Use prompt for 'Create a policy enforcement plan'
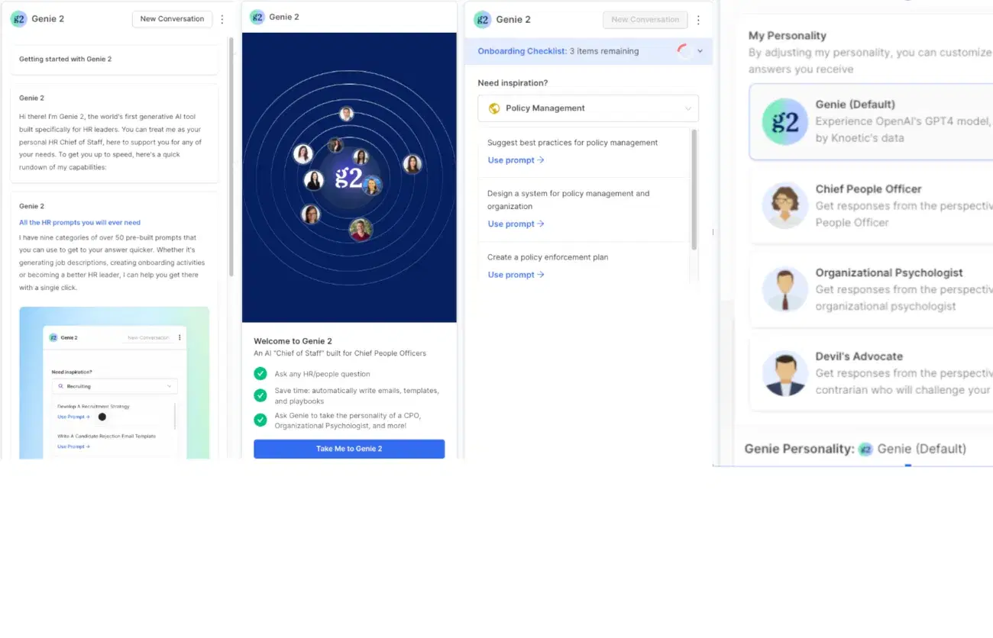993x638 pixels. [x=516, y=275]
